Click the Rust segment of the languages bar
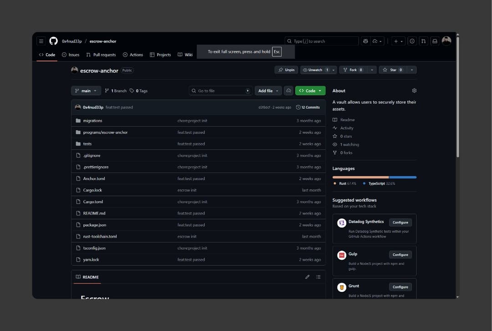Image resolution: width=492 pixels, height=331 pixels. pos(360,177)
